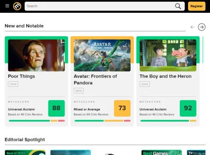Click the movie tag under Poor Things
210x155 pixels.
click(x=13, y=84)
